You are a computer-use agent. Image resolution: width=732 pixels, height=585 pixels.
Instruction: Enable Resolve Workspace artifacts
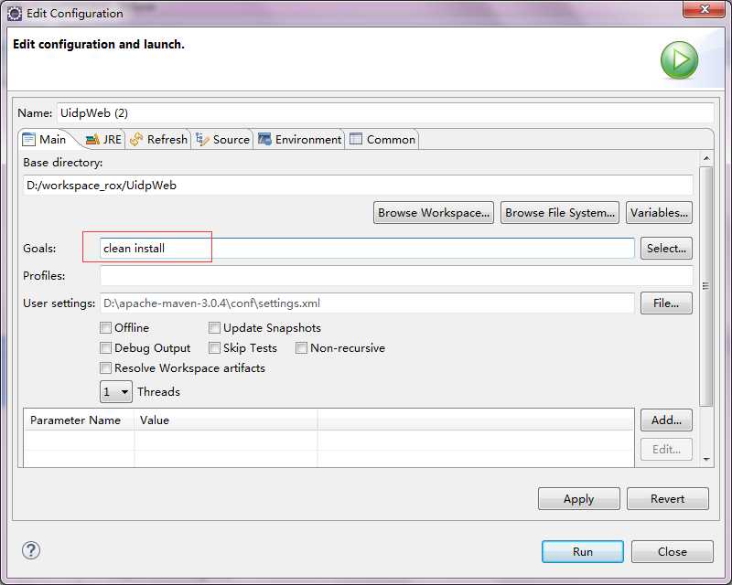tap(106, 368)
